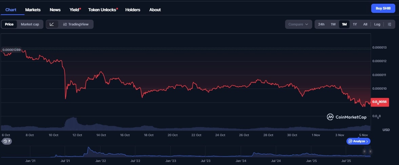Switch to line chart view icon
399x165 pixels.
pos(52,24)
